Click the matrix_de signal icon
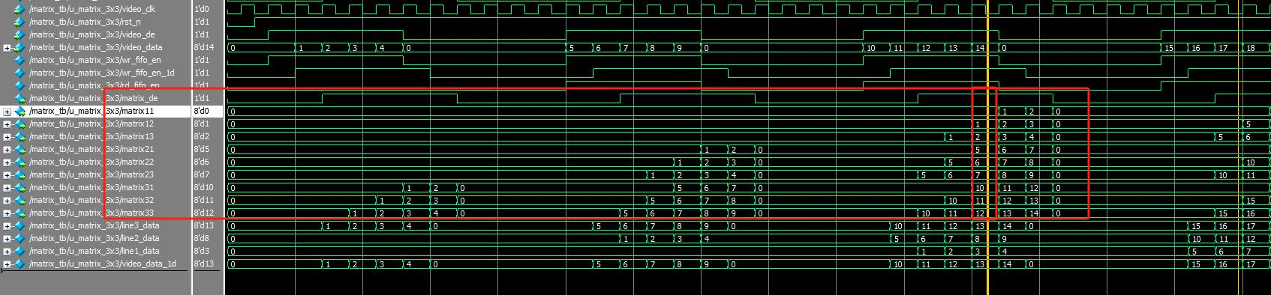The image size is (1271, 295). click(x=20, y=98)
